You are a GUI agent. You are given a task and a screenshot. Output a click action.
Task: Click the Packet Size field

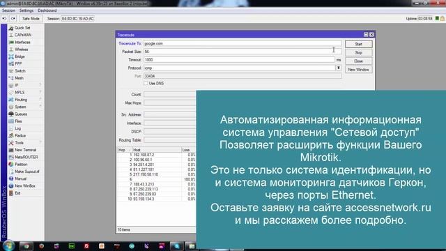(x=243, y=52)
